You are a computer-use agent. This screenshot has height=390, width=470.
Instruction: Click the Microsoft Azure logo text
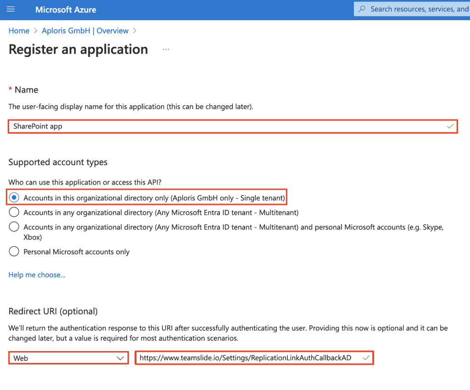[x=66, y=10]
